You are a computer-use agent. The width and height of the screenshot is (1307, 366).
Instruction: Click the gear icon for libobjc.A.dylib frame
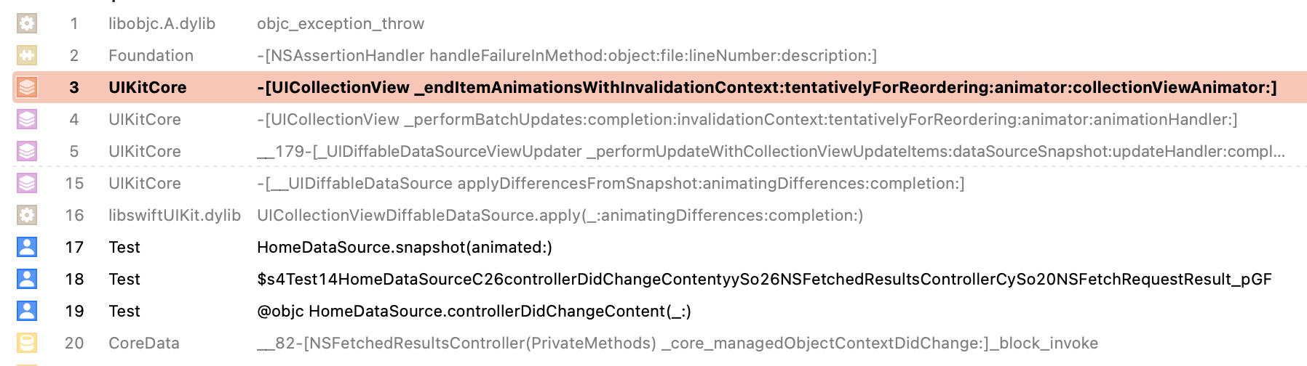27,23
